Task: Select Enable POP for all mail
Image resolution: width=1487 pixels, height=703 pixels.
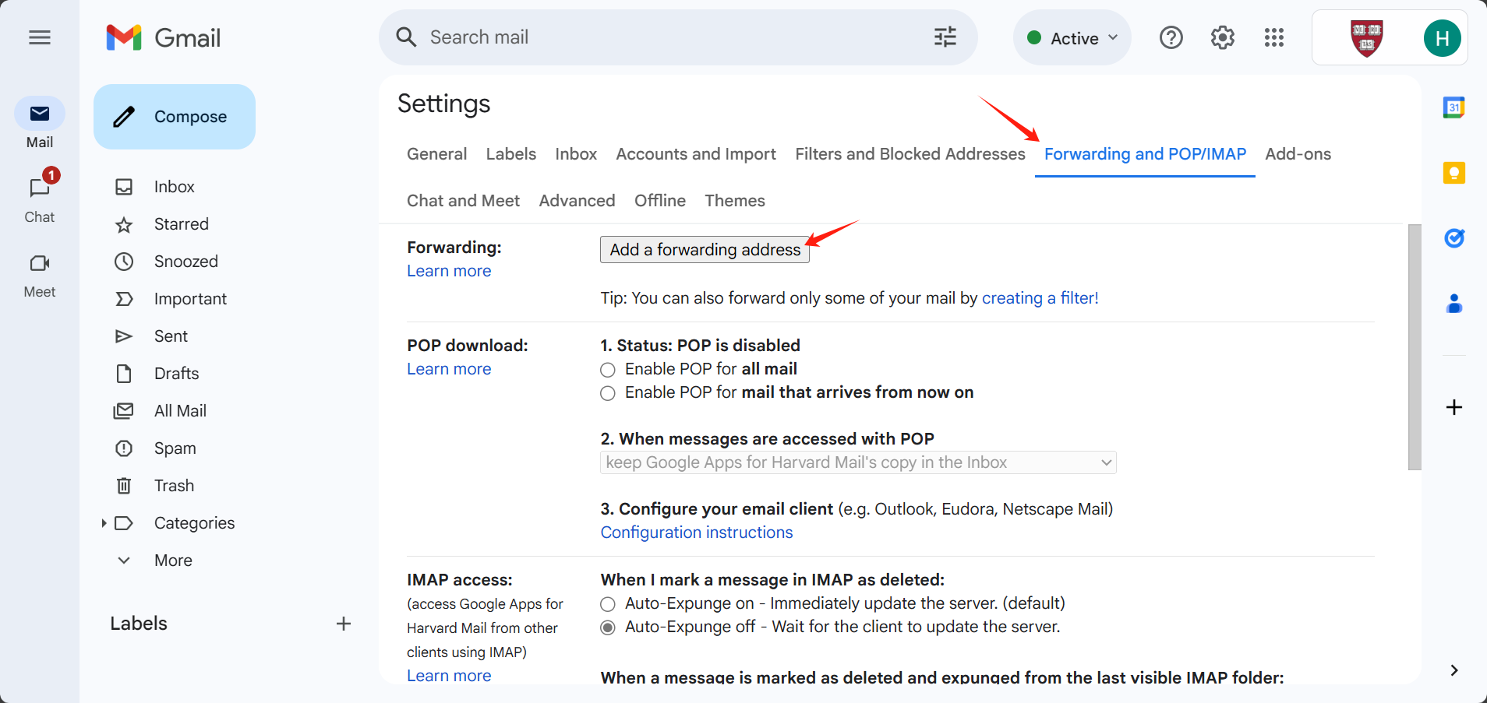Action: [608, 370]
